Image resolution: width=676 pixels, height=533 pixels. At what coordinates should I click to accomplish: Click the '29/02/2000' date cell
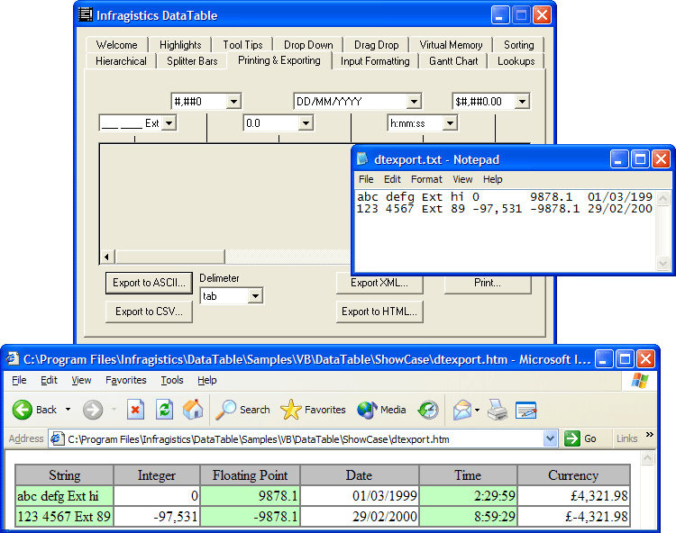360,517
